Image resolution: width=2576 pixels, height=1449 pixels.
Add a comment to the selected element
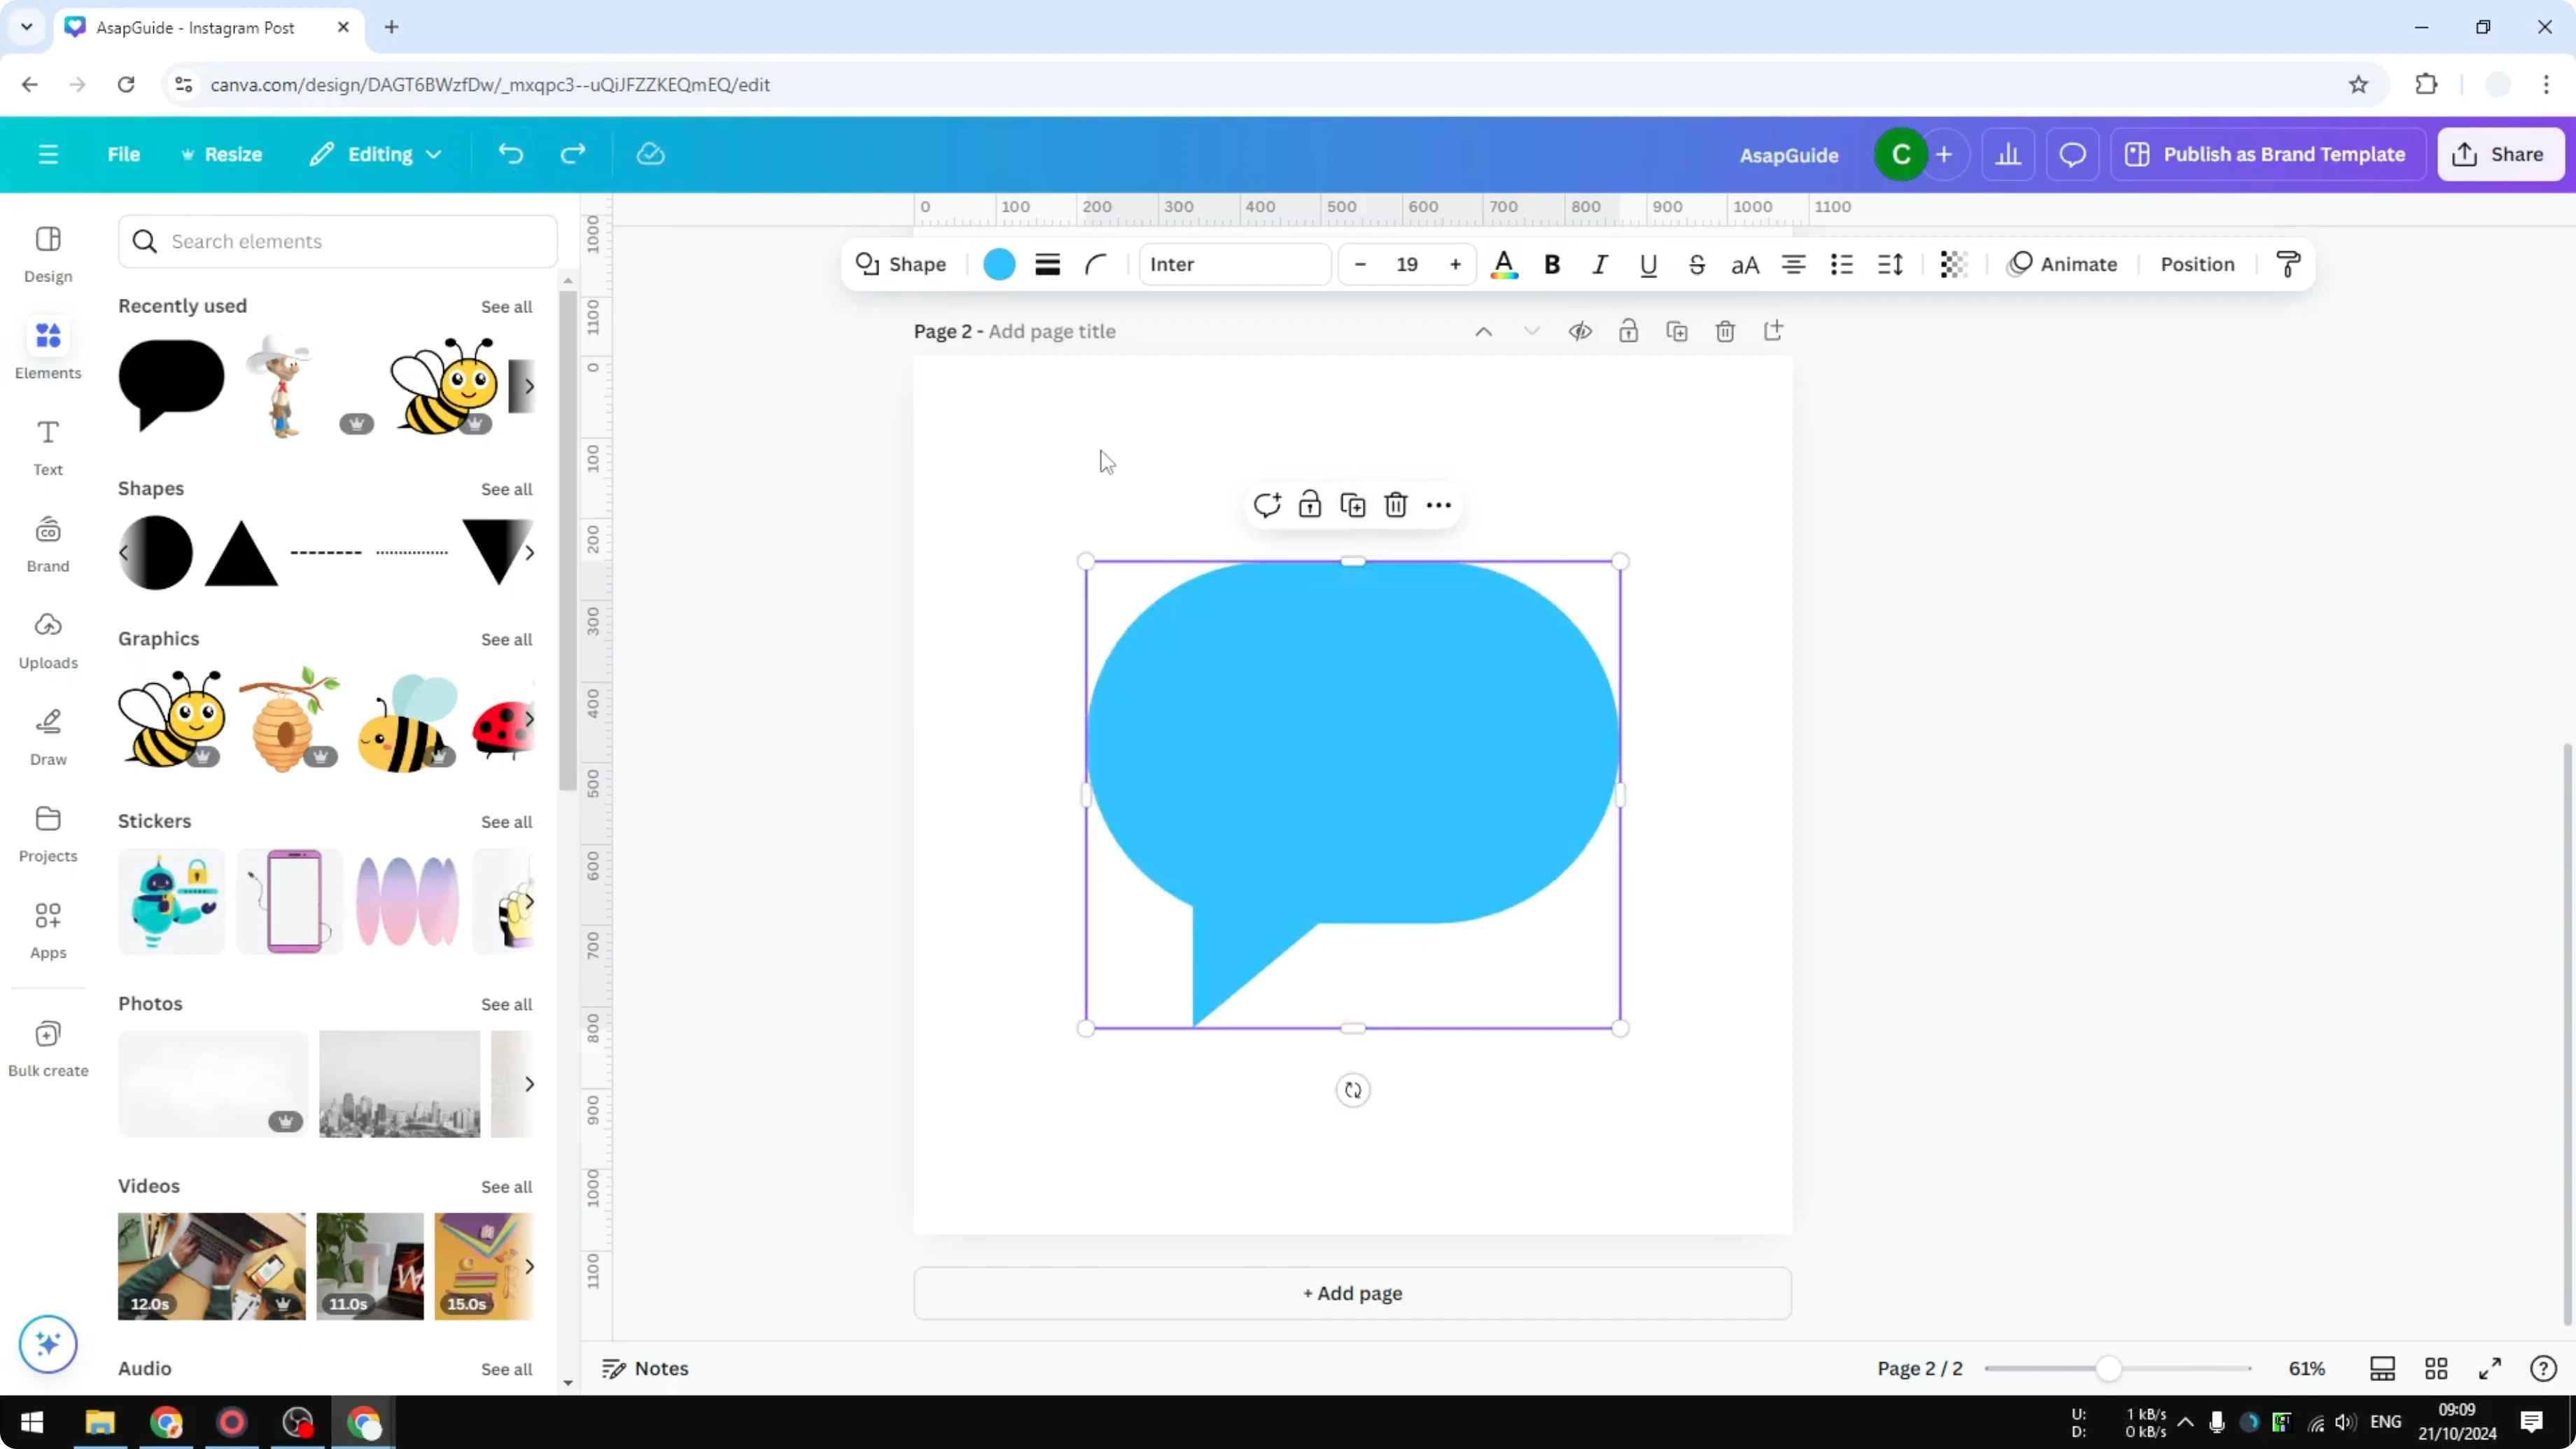[1267, 505]
